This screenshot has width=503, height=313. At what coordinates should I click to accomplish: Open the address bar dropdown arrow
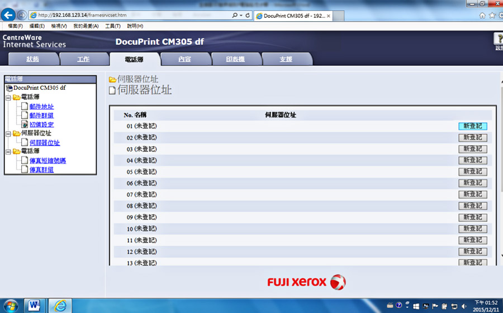[x=241, y=15]
